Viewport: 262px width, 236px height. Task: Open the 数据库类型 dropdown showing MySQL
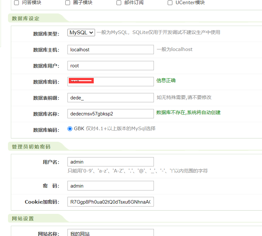[x=81, y=33]
